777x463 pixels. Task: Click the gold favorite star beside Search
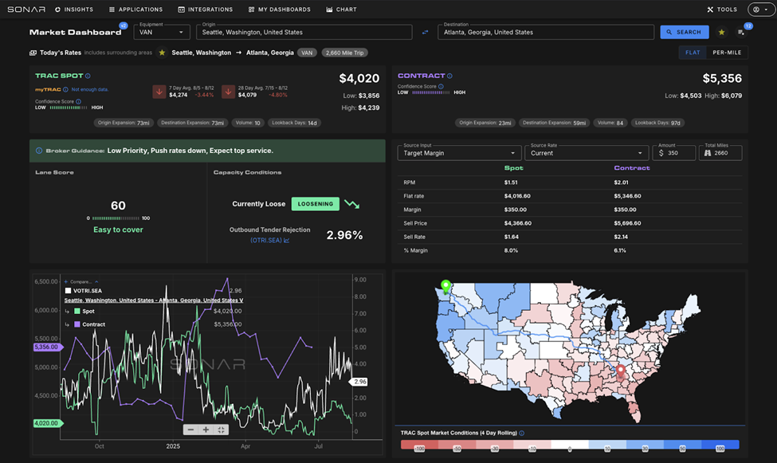(721, 32)
